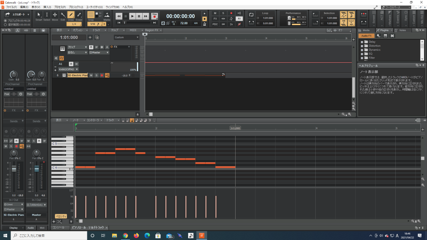
Task: Open the Master output dropdown in track
Action: pyautogui.click(x=99, y=53)
